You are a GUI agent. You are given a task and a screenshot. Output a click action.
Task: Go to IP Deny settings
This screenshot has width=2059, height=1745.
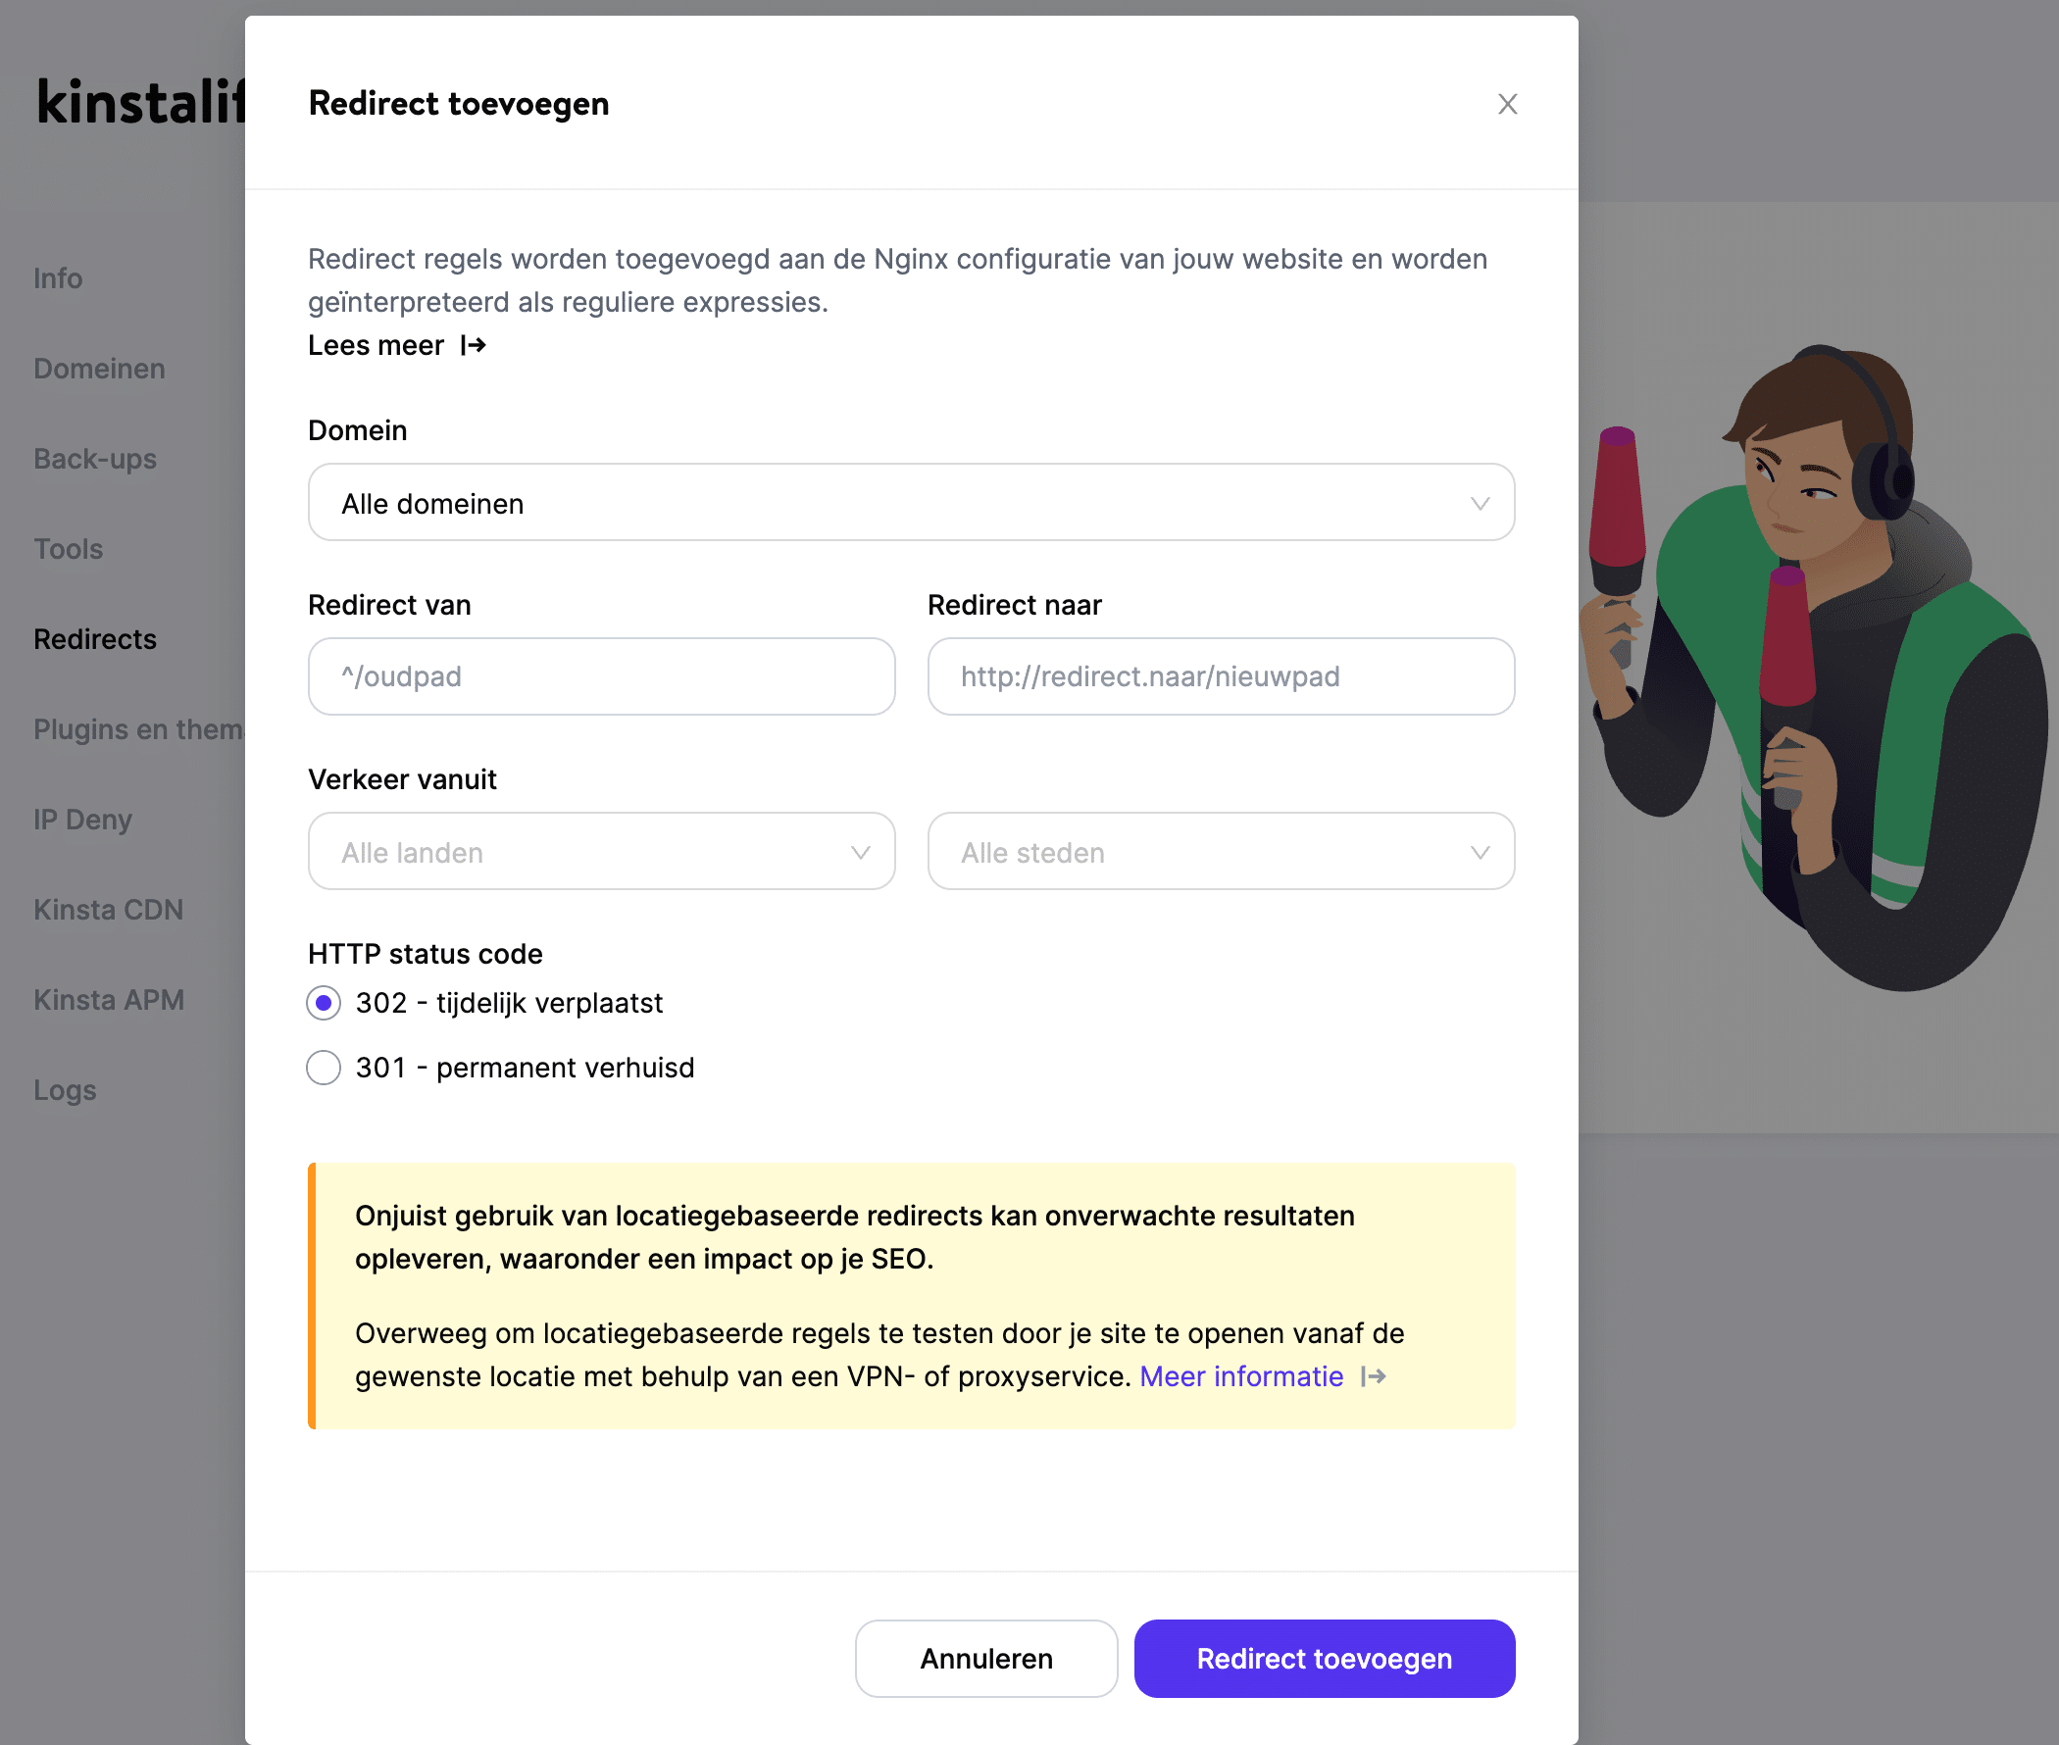[82, 820]
